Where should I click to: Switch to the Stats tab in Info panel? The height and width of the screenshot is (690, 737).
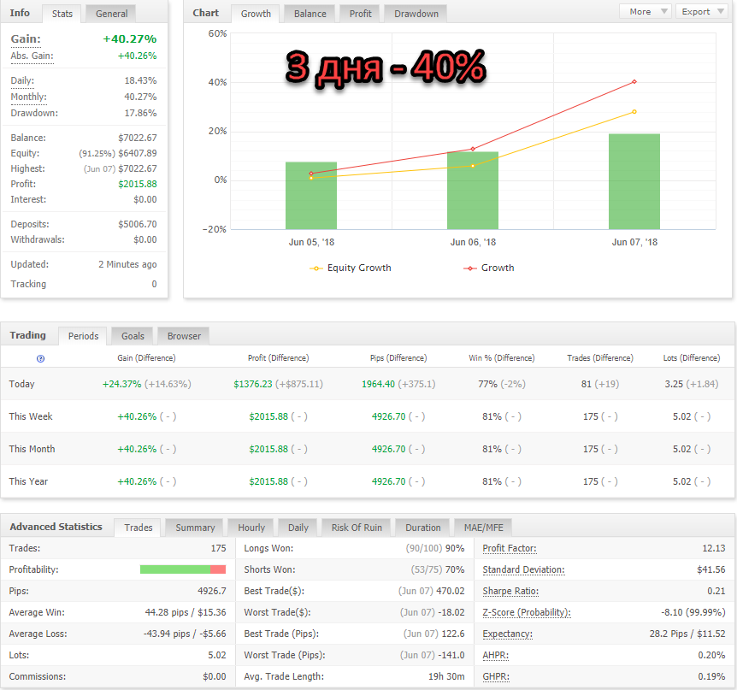[62, 14]
